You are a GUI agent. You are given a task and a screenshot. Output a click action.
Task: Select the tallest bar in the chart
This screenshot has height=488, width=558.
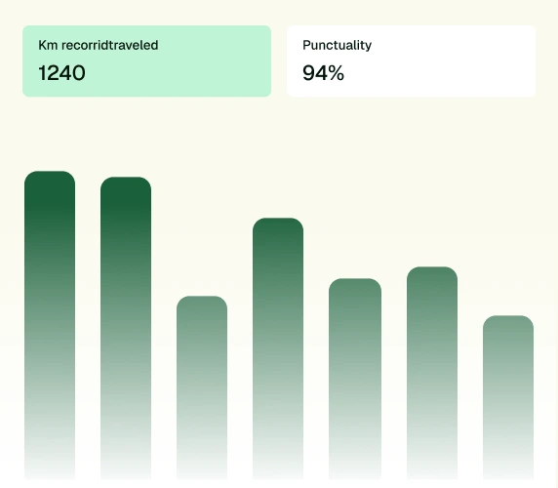coord(50,325)
